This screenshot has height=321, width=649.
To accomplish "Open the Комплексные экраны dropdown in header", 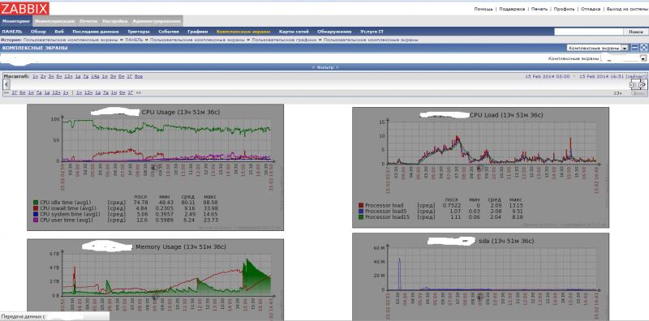I will (597, 48).
